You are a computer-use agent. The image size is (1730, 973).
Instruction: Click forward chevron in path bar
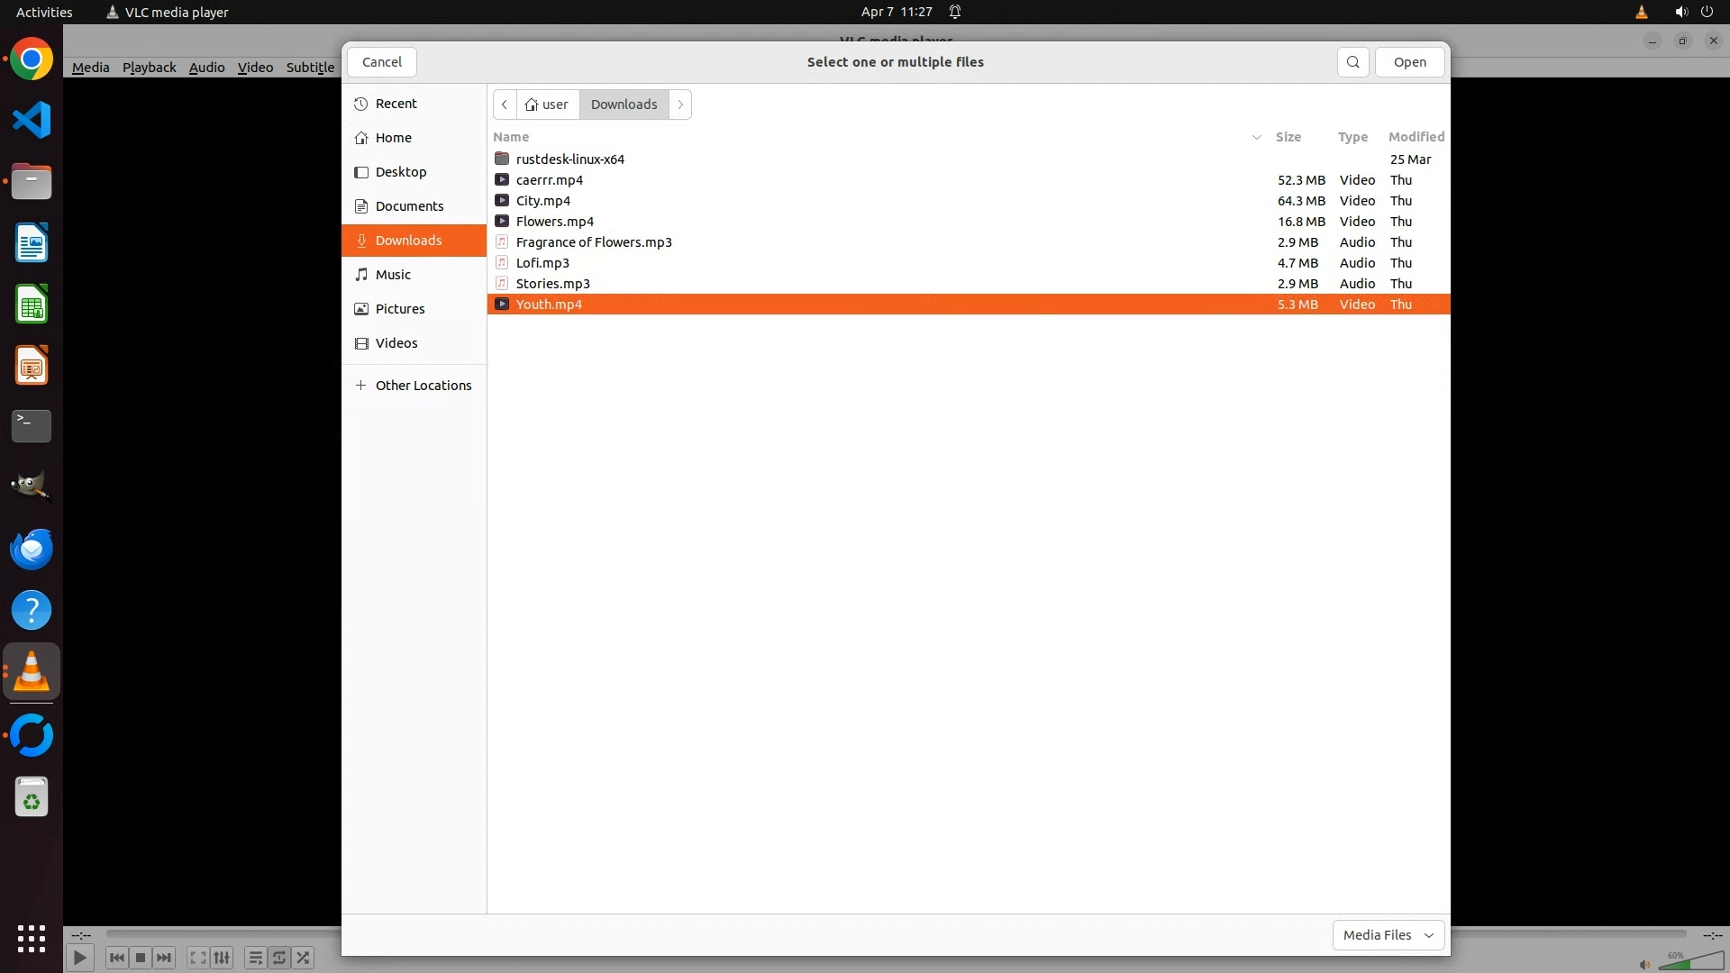[x=680, y=105]
